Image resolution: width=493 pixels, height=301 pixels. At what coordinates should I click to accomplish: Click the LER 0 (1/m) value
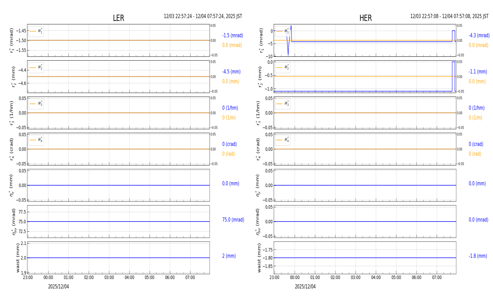tap(229, 118)
